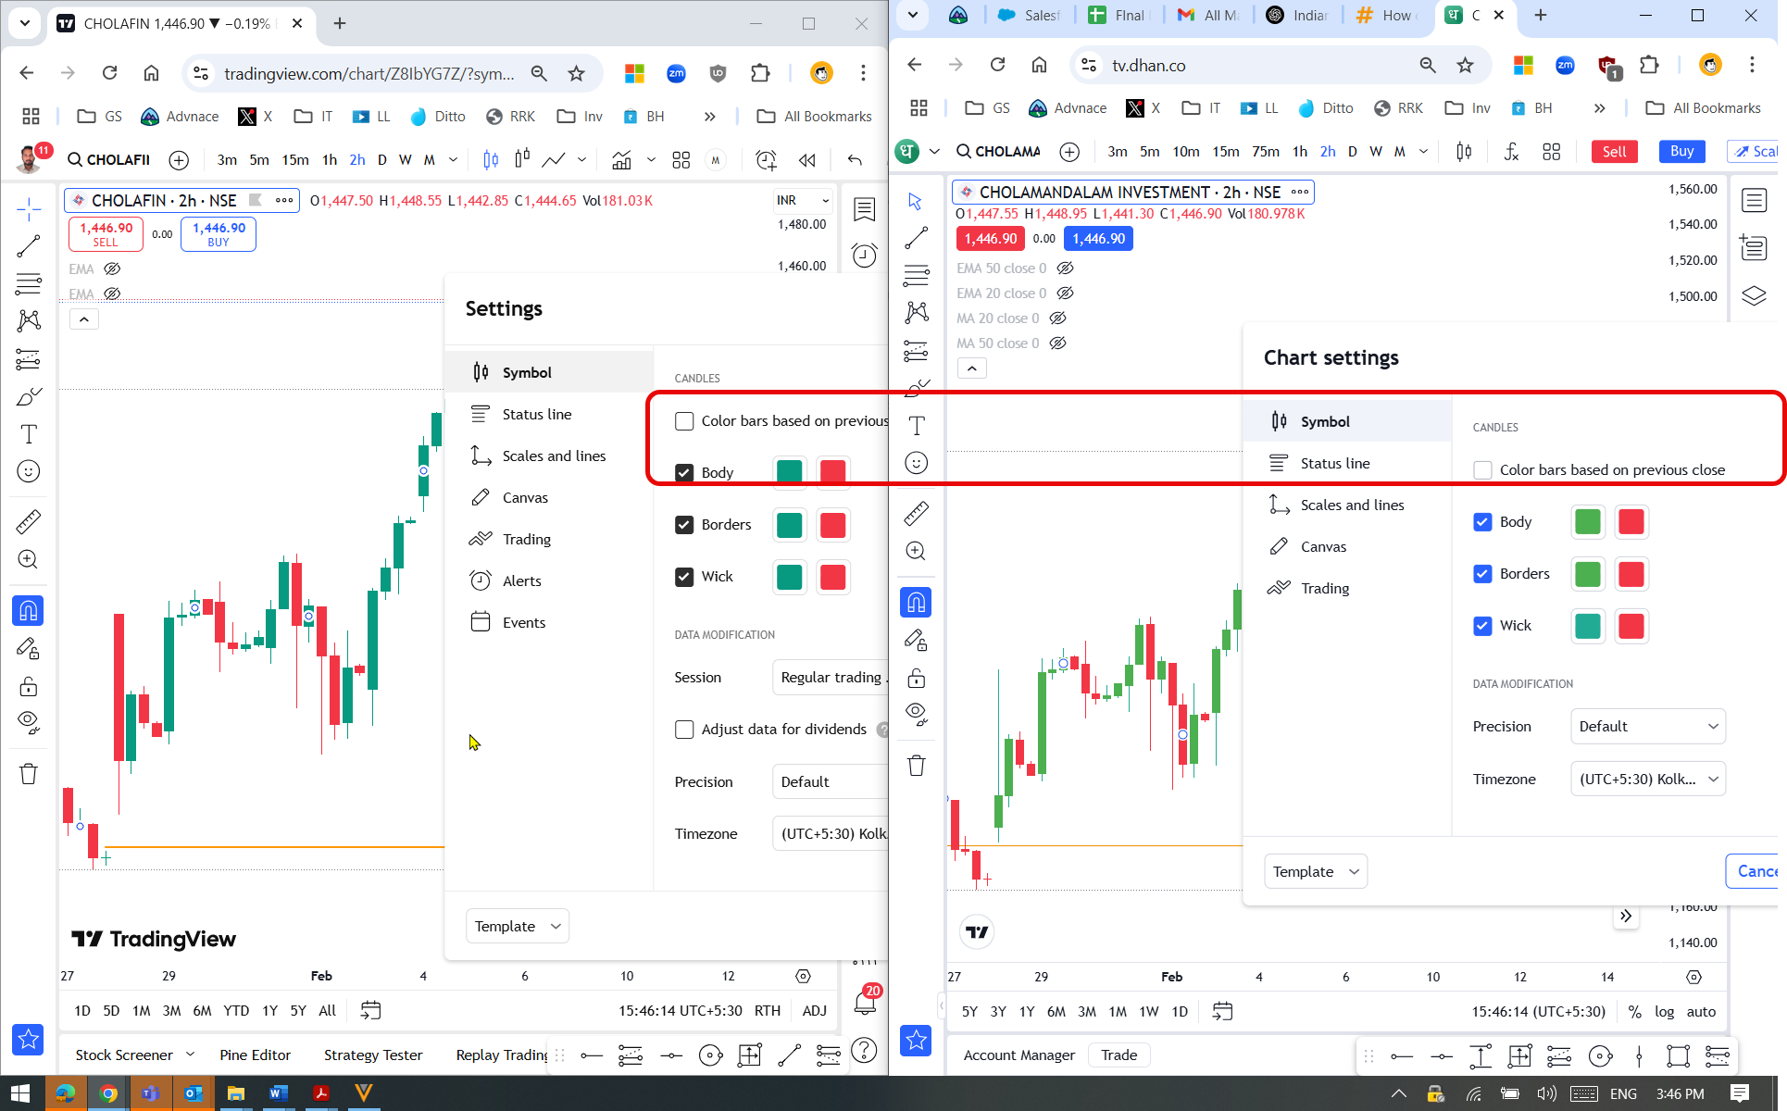This screenshot has width=1787, height=1111.
Task: Open Stock Screener dropdown in TradingView bottom bar
Action: [135, 1055]
